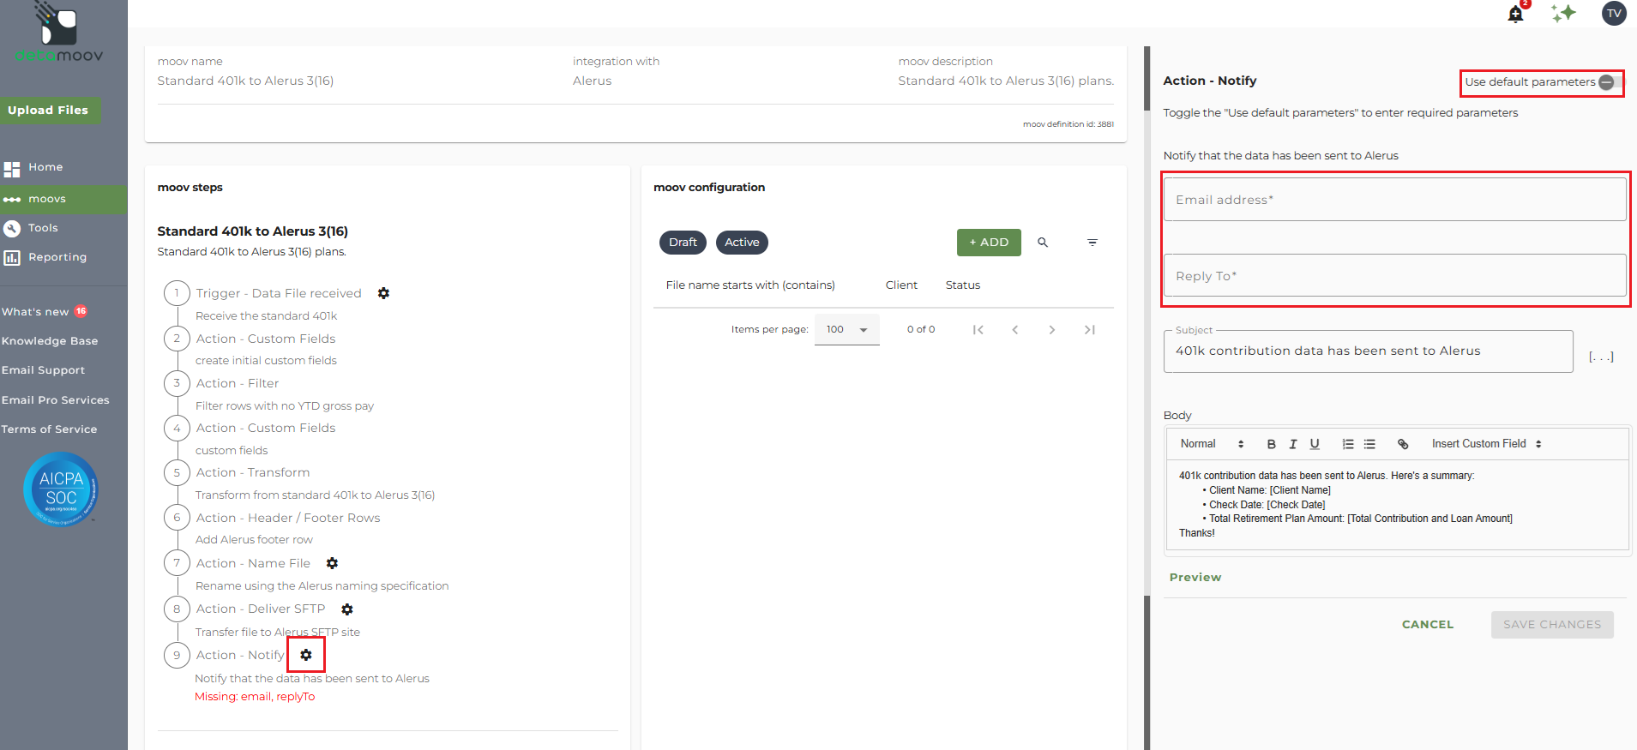Click the datamoov logo
This screenshot has height=750, width=1637.
click(x=59, y=33)
